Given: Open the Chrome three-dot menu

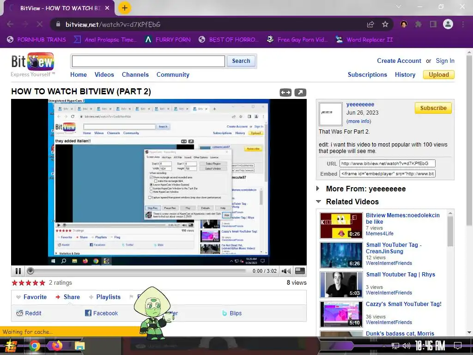Looking at the screenshot, I should [x=463, y=24].
